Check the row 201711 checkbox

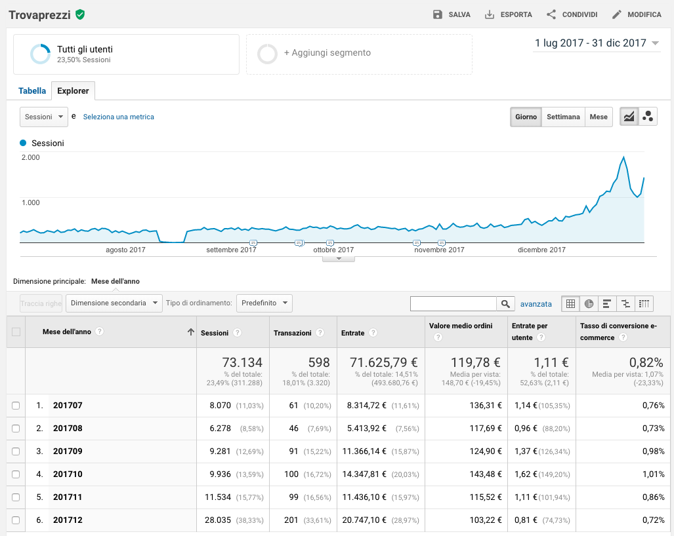tap(16, 497)
